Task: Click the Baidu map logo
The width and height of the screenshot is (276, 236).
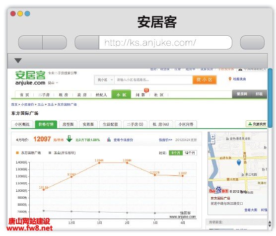Action: coord(218,190)
